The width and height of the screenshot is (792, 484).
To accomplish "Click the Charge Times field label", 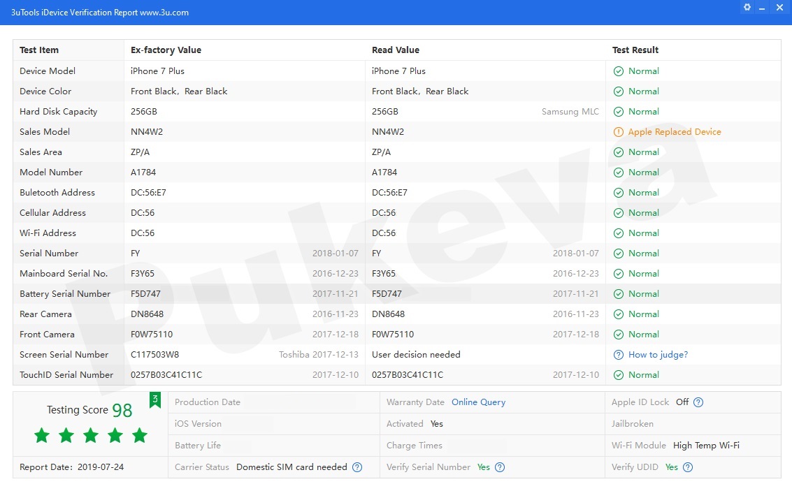I will [x=415, y=446].
